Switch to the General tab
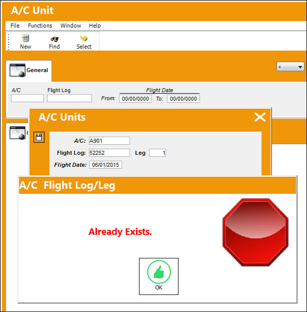Viewport: 307px width, 312px height. click(x=29, y=71)
